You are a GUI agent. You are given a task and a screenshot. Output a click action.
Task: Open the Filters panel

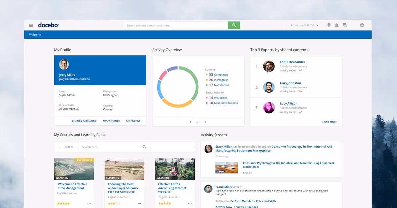tap(66, 147)
